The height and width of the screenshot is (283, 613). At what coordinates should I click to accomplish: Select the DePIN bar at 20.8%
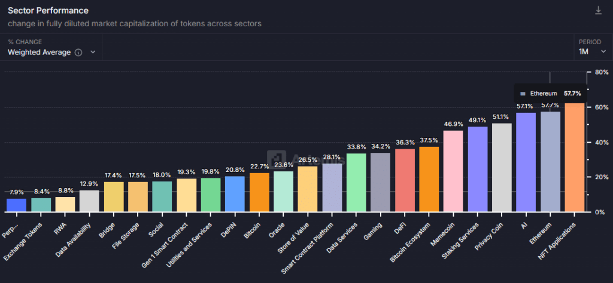pos(235,194)
